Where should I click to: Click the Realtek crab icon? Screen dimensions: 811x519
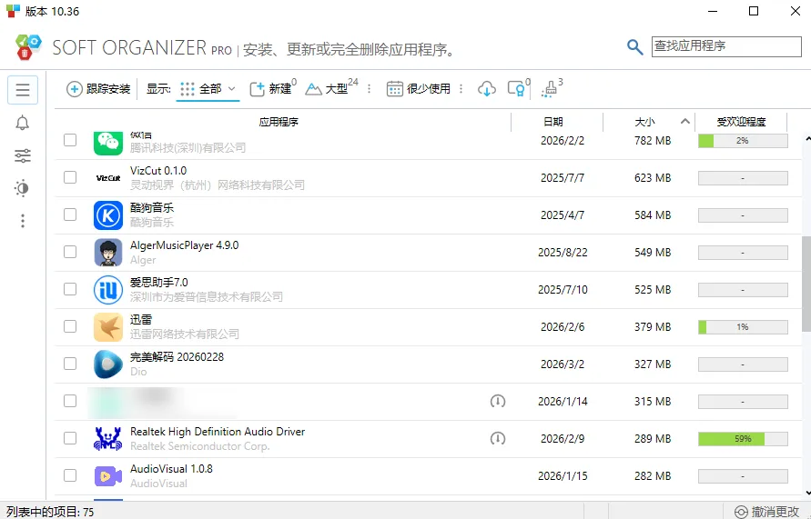(x=108, y=438)
